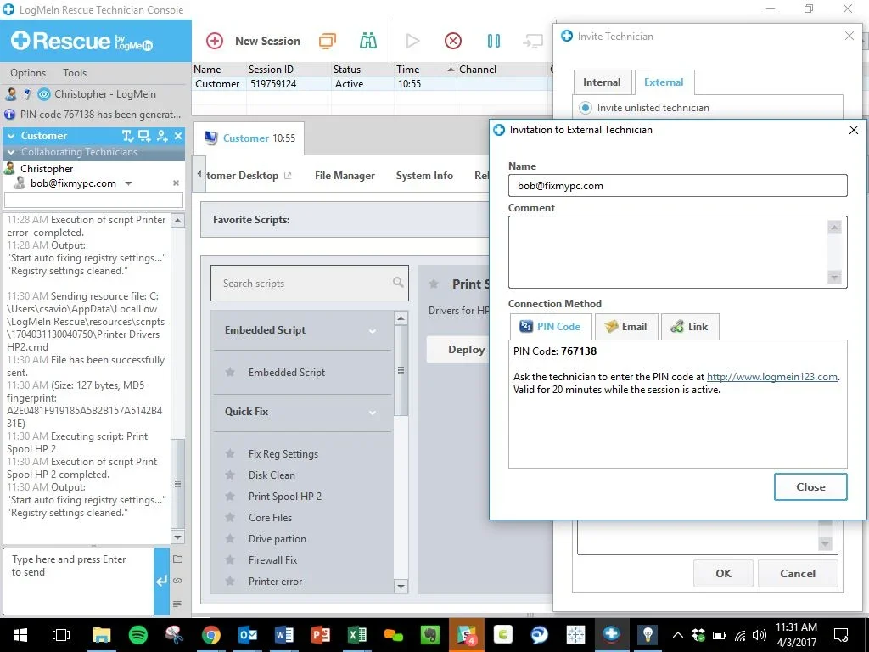
Task: Open Excel from the taskbar
Action: click(x=356, y=634)
